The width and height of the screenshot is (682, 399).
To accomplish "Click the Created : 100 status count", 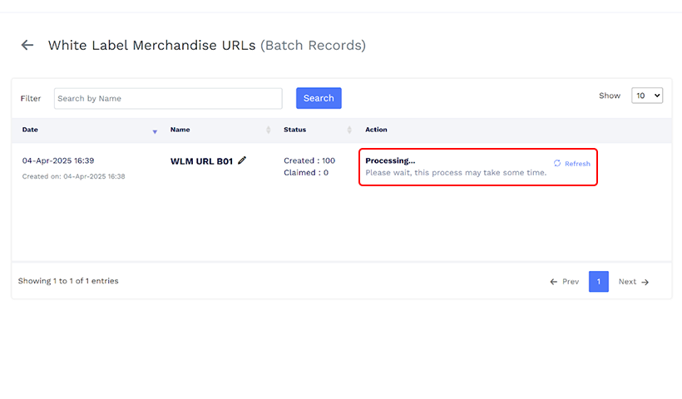I will pos(309,160).
